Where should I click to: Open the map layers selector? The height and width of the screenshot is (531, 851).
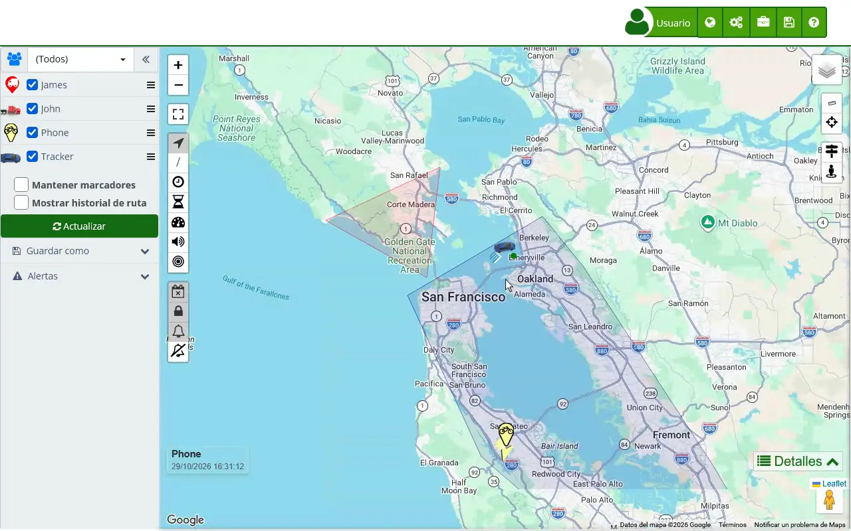[x=827, y=70]
